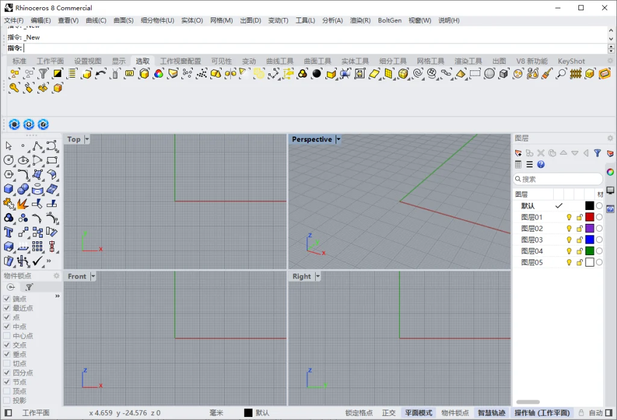Viewport: 617px width, 420px height.
Task: Toggle the 四分点 snap checkbox
Action: [x=7, y=372]
